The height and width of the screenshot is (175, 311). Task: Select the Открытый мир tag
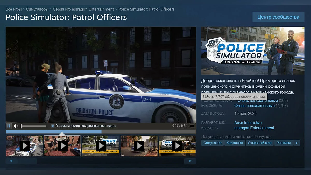[259, 143]
